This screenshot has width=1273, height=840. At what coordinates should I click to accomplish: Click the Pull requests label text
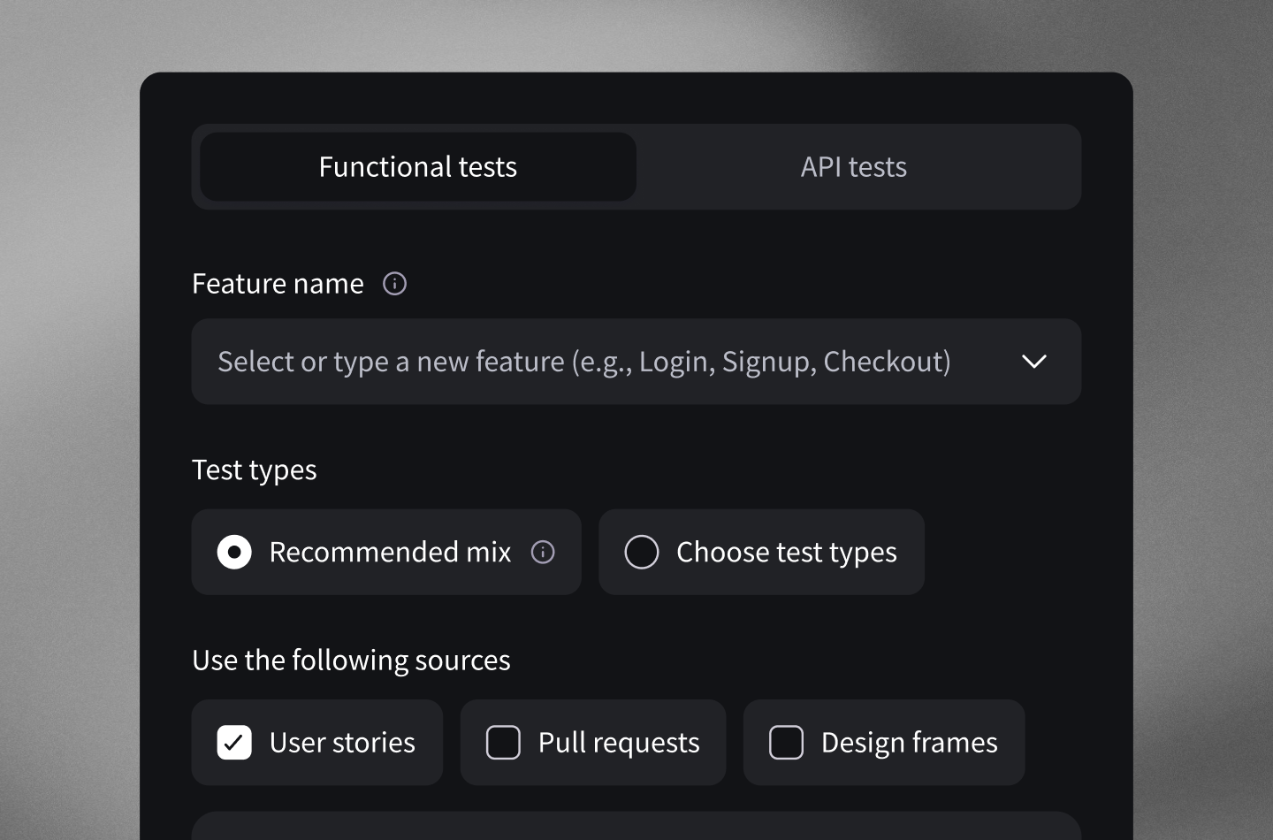(x=619, y=743)
